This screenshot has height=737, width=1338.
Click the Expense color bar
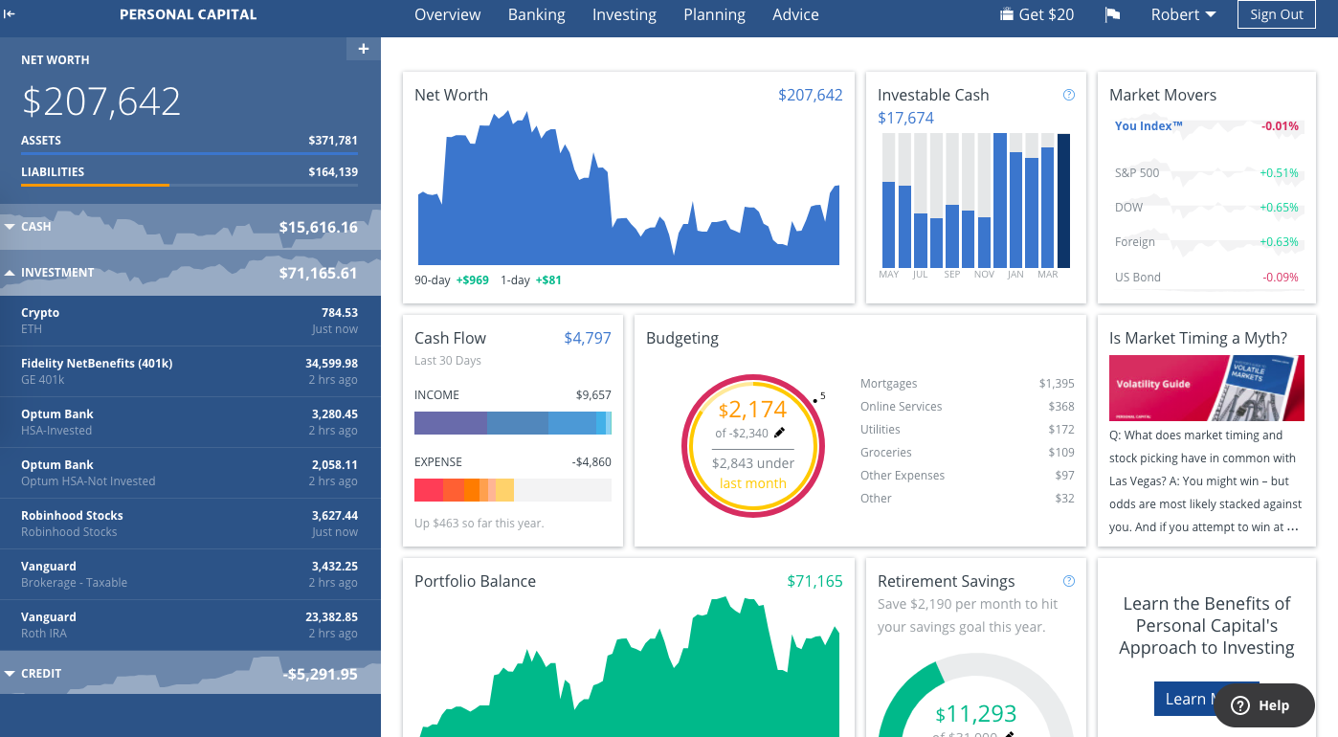click(x=512, y=490)
